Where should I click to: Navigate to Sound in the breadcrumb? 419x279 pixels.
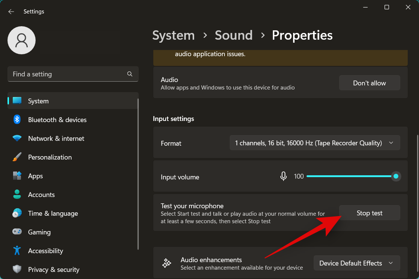233,35
